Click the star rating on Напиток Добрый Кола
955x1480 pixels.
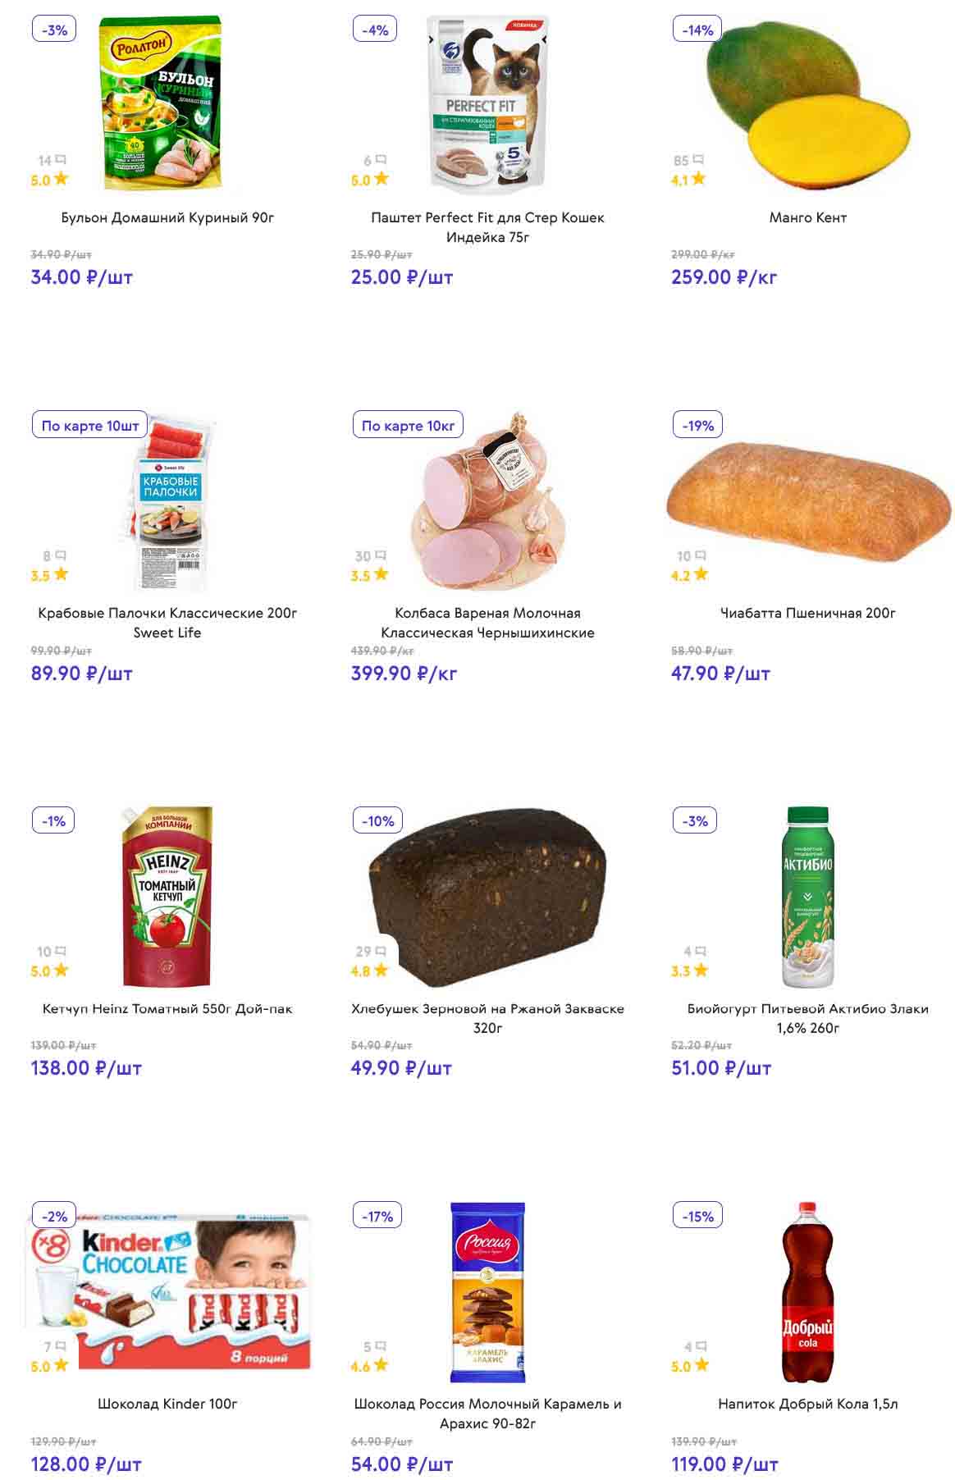701,1366
